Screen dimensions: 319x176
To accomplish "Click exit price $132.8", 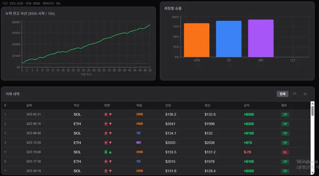I will [x=210, y=115].
